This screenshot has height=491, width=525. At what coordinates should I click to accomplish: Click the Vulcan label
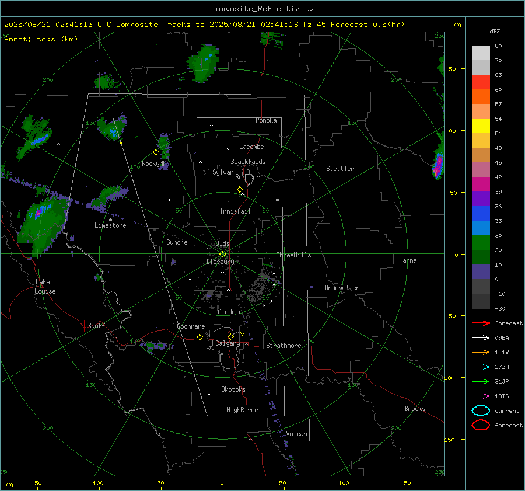click(296, 434)
